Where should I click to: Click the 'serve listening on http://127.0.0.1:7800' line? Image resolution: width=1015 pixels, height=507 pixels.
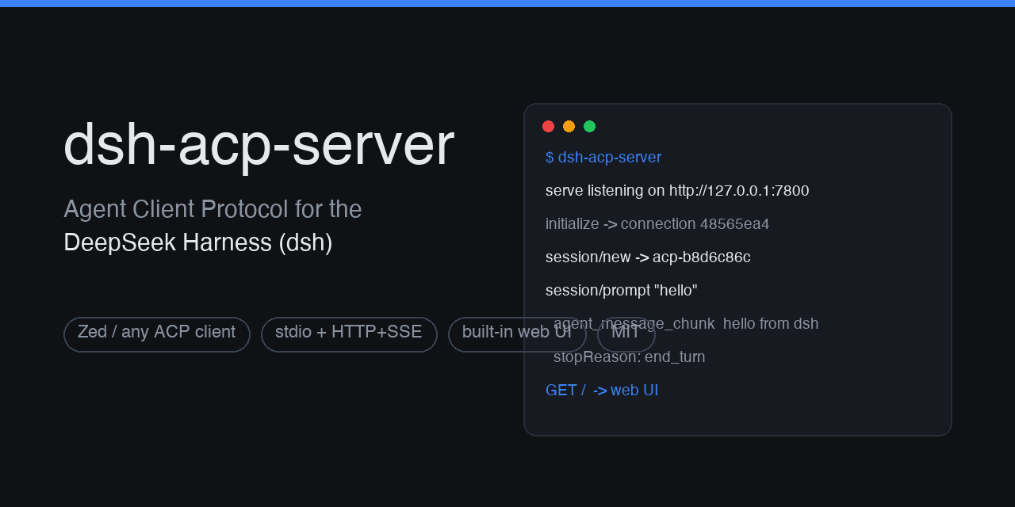677,191
